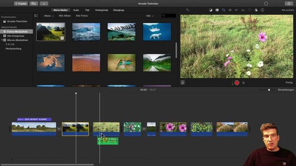This screenshot has height=166, width=296.
Task: Collapse the iMovie-Mediathek tree item
Action: click(2, 40)
